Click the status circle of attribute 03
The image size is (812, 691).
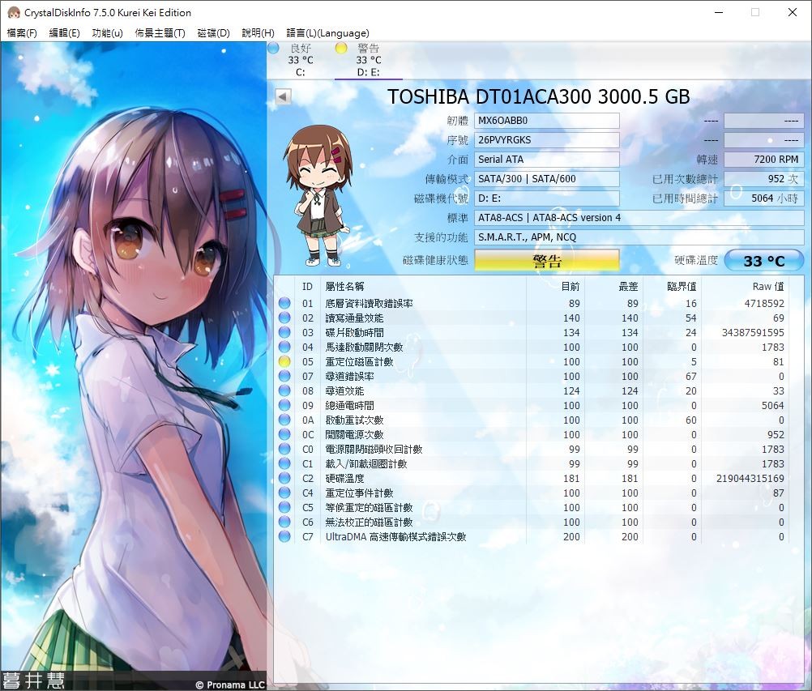(284, 332)
